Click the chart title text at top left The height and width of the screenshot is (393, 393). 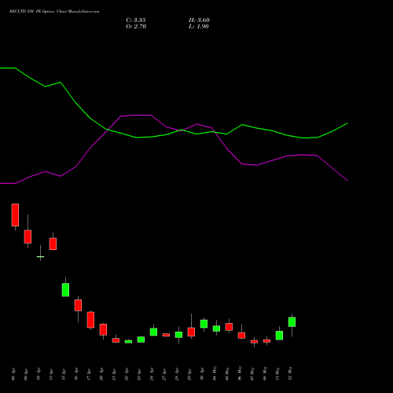[x=54, y=12]
